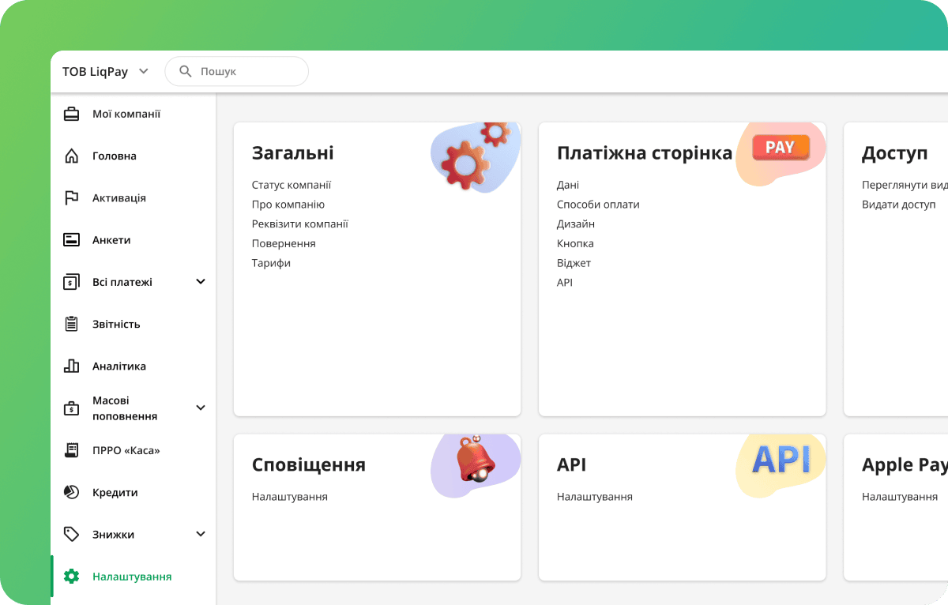Open the Статус компанії link
The height and width of the screenshot is (605, 948).
292,185
